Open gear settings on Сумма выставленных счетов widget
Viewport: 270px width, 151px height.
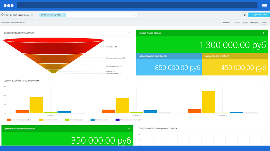(x=129, y=129)
